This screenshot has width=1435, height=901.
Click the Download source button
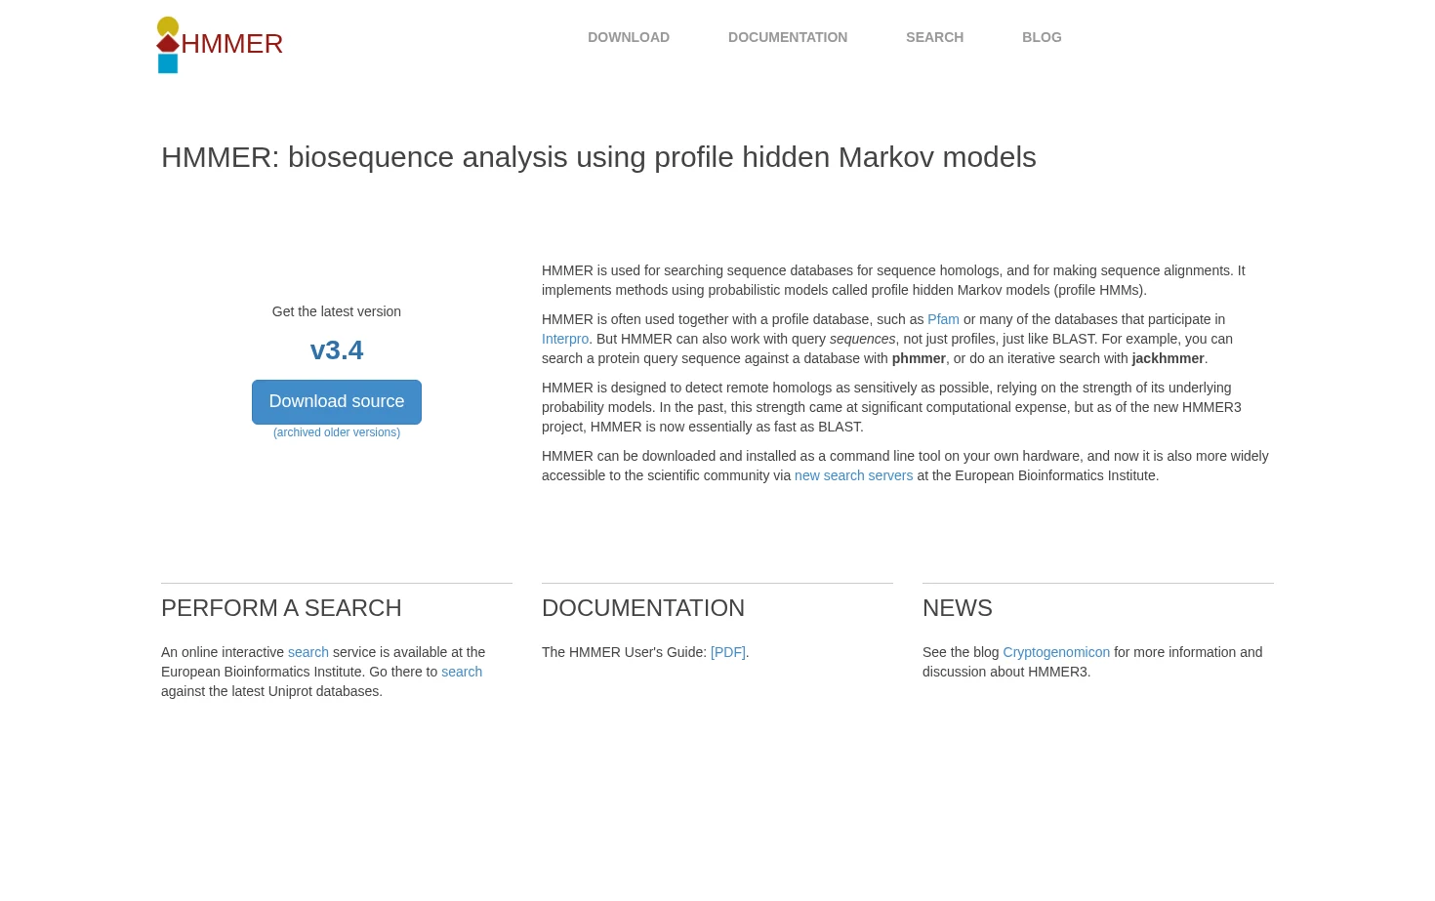click(337, 402)
